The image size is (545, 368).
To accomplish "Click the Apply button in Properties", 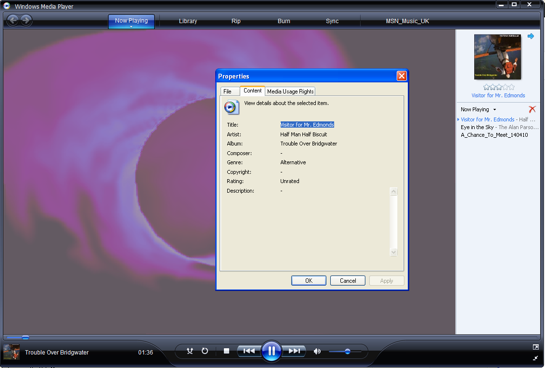I will click(x=387, y=281).
